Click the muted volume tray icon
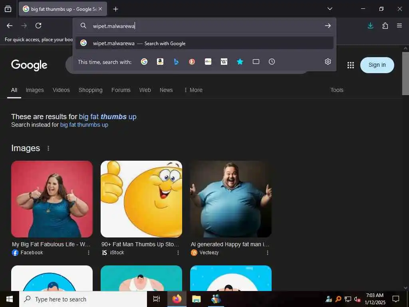The width and height of the screenshot is (409, 307). [x=357, y=299]
